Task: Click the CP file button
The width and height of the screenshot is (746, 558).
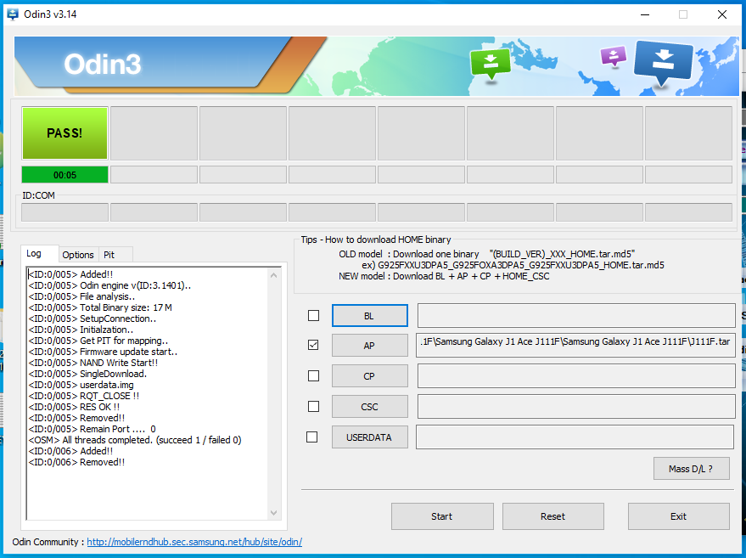Action: coord(370,376)
